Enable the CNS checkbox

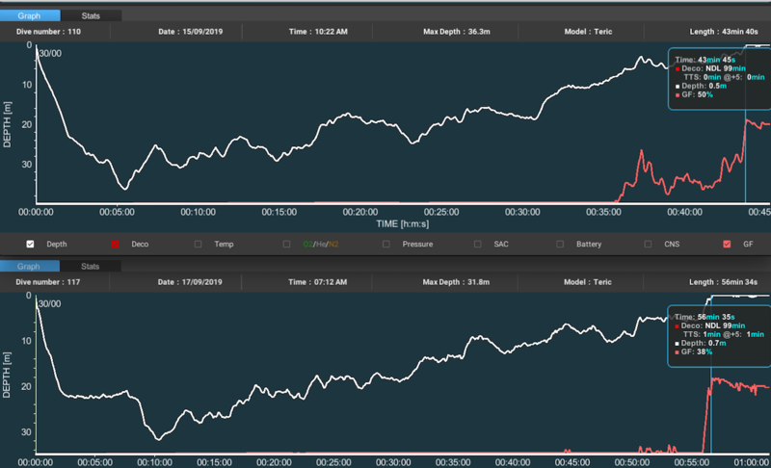point(649,245)
